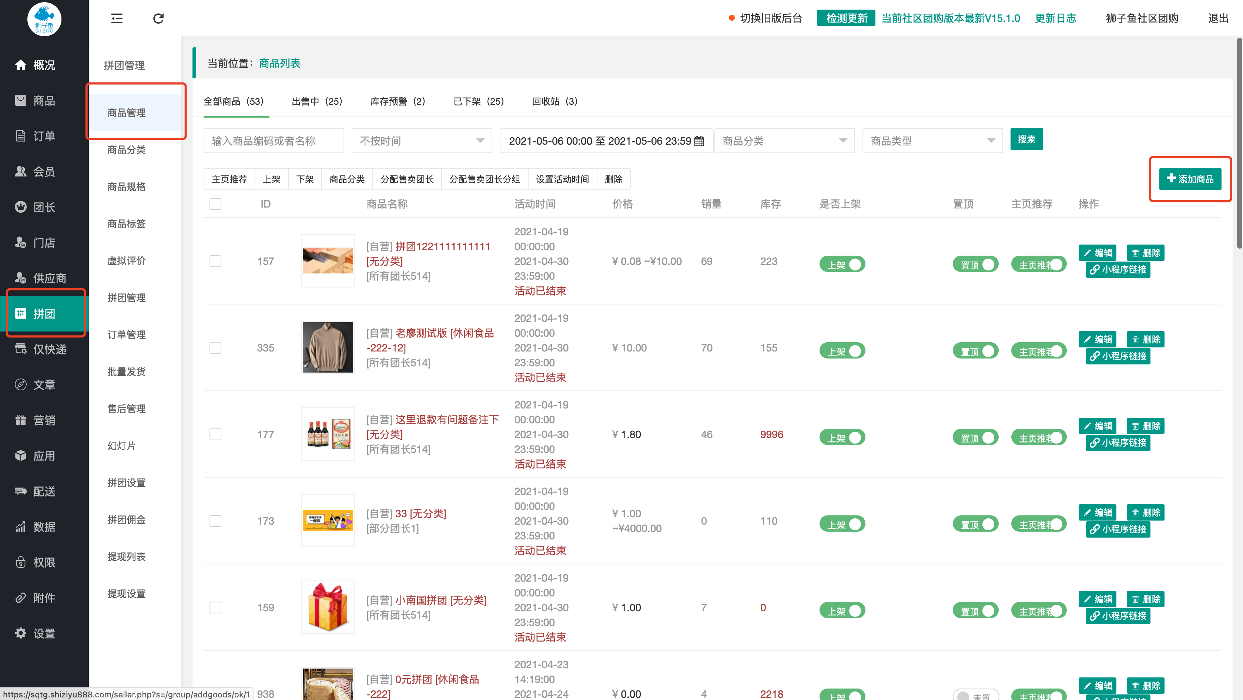Switch to 出售中 (25) tab
Image resolution: width=1243 pixels, height=700 pixels.
pos(317,101)
